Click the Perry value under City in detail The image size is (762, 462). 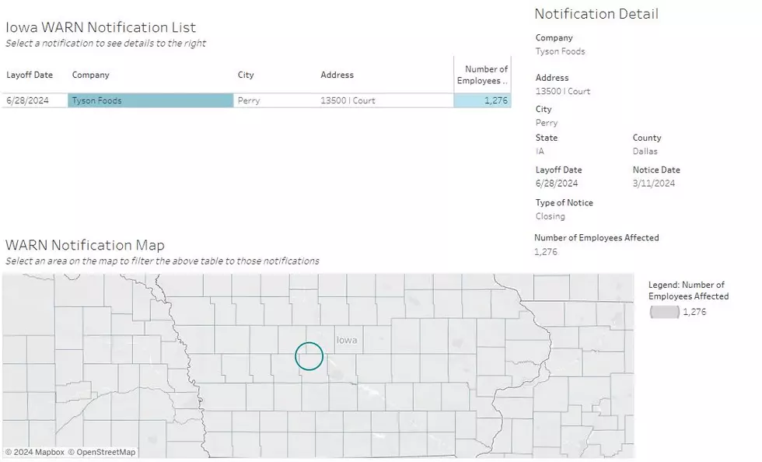pos(547,123)
